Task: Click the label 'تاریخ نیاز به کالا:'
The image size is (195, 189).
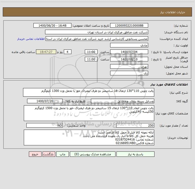Action: point(75,101)
